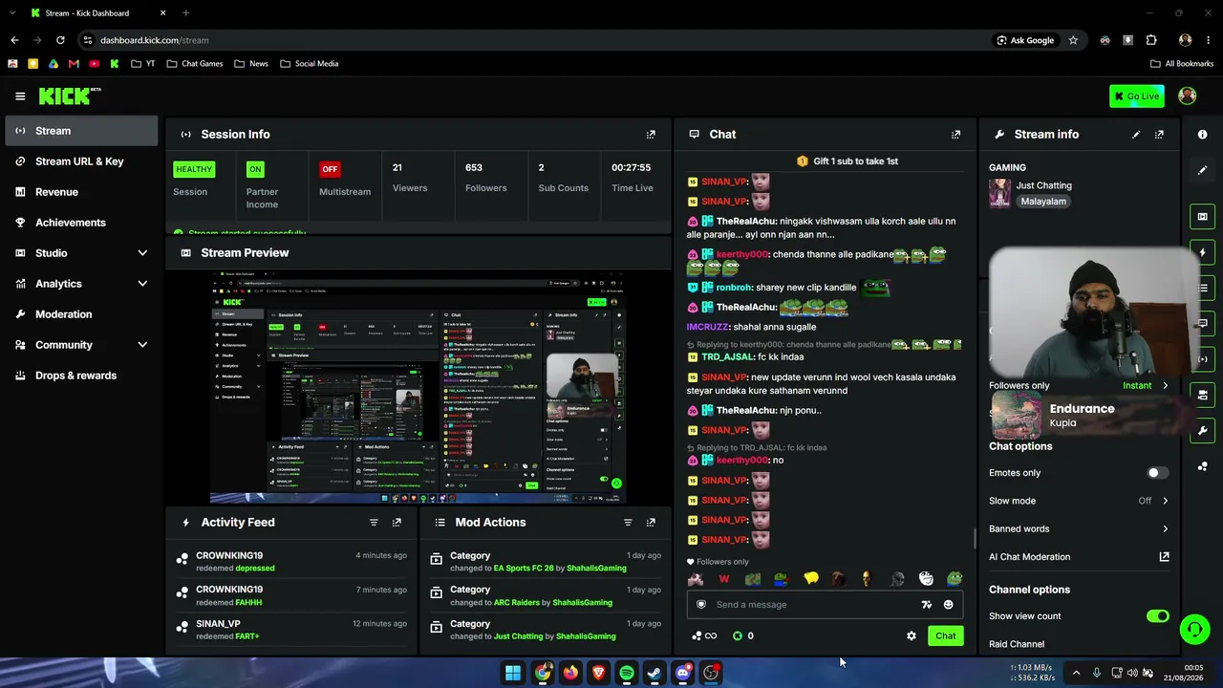Open Discord from the taskbar
Screen dimensions: 1223x688
[x=682, y=673]
